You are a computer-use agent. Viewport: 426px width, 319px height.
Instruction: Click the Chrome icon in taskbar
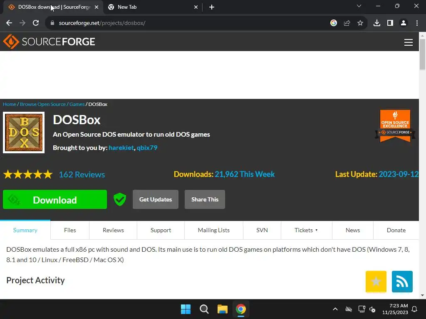(241, 309)
